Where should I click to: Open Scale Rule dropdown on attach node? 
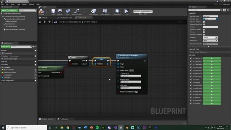[x=131, y=88]
